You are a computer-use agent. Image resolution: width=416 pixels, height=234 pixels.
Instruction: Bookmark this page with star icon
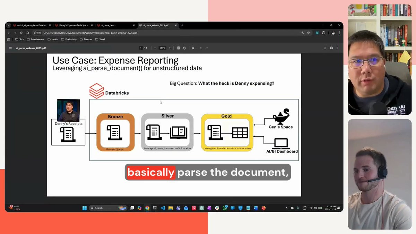[x=309, y=33]
